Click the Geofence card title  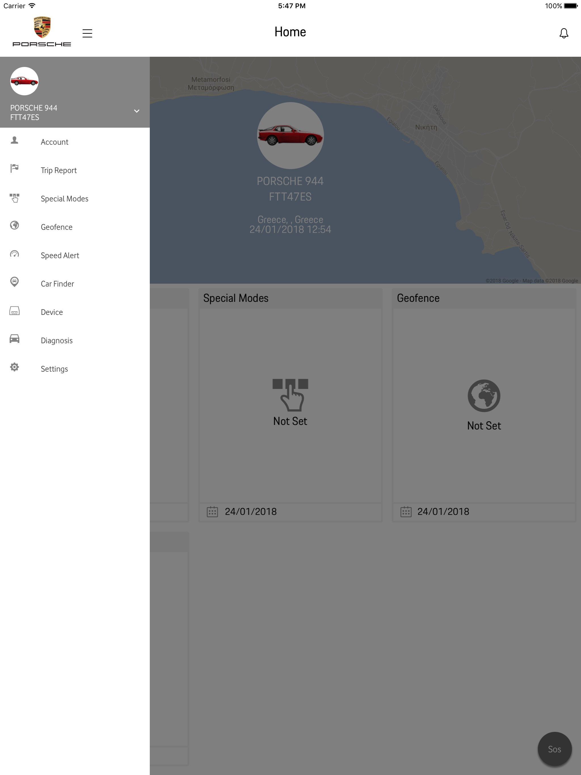click(x=418, y=298)
